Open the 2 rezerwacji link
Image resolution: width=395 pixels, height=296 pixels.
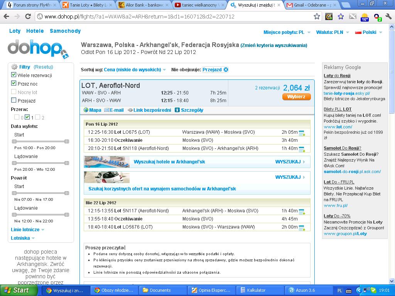coord(267,88)
